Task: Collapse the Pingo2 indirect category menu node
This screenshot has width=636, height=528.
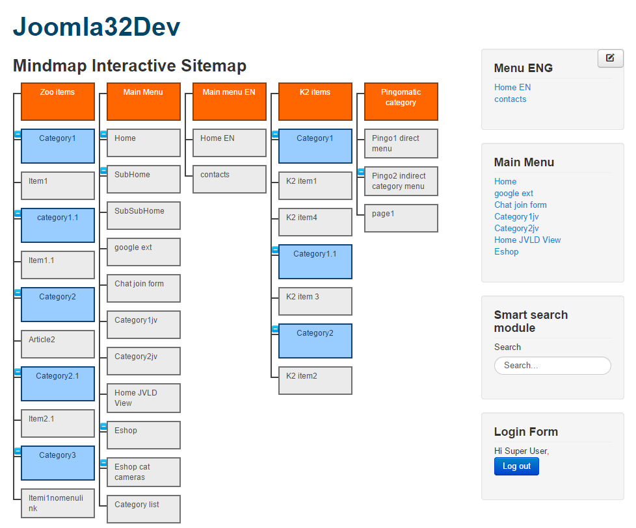Action: 361,172
